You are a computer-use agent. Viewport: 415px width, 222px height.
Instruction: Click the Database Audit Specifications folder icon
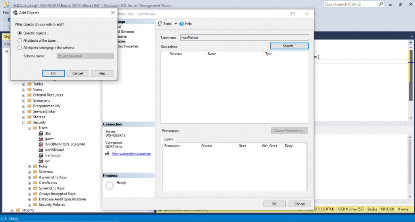pyautogui.click(x=35, y=199)
